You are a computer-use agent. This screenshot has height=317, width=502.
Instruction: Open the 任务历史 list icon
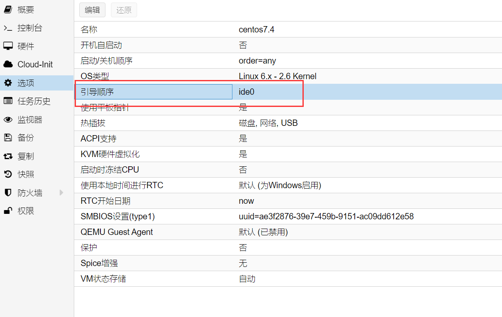(x=8, y=101)
